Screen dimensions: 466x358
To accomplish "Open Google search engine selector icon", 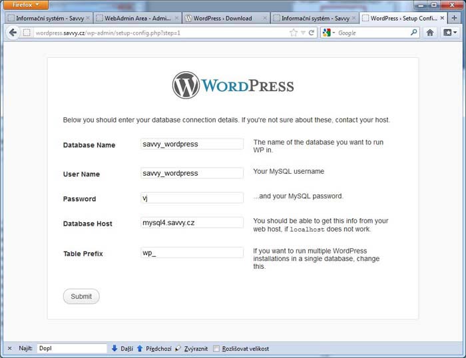I will click(329, 33).
